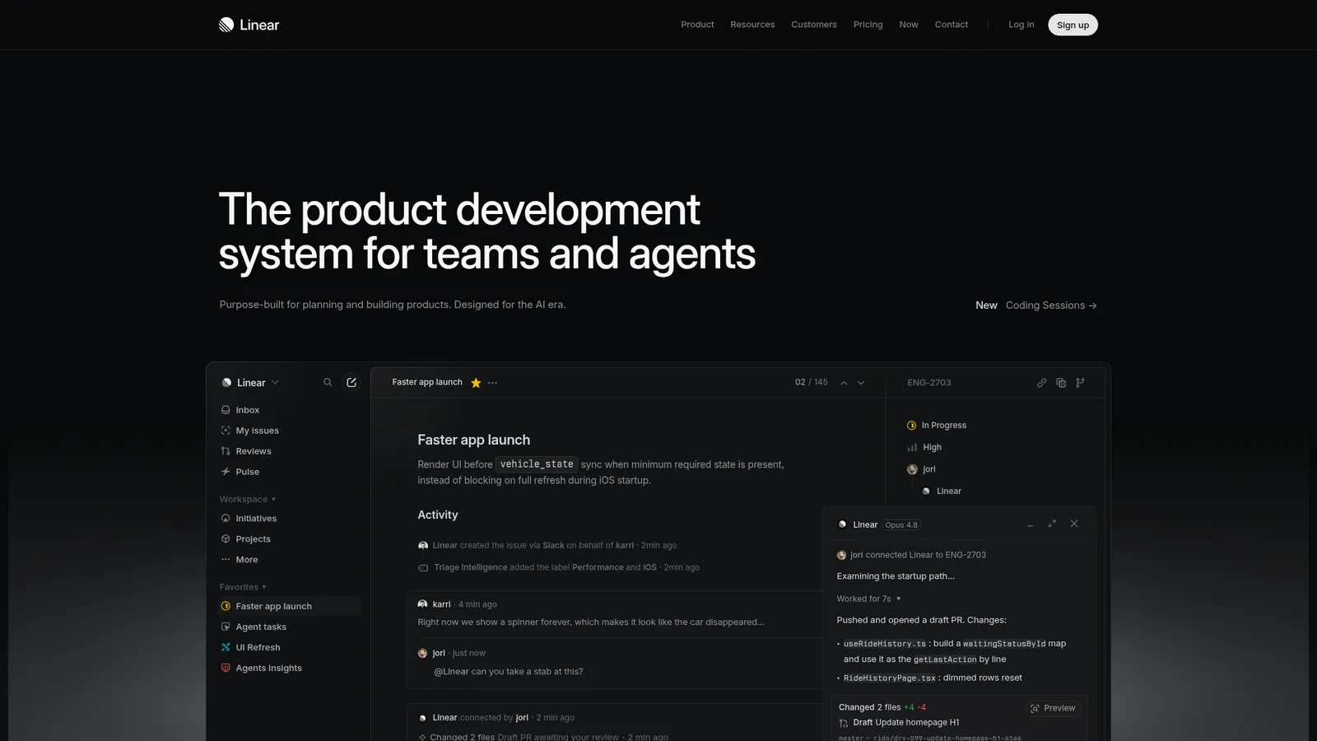Click the git branch icon next to ENG-2703
Image resolution: width=1317 pixels, height=741 pixels.
[x=1080, y=382]
